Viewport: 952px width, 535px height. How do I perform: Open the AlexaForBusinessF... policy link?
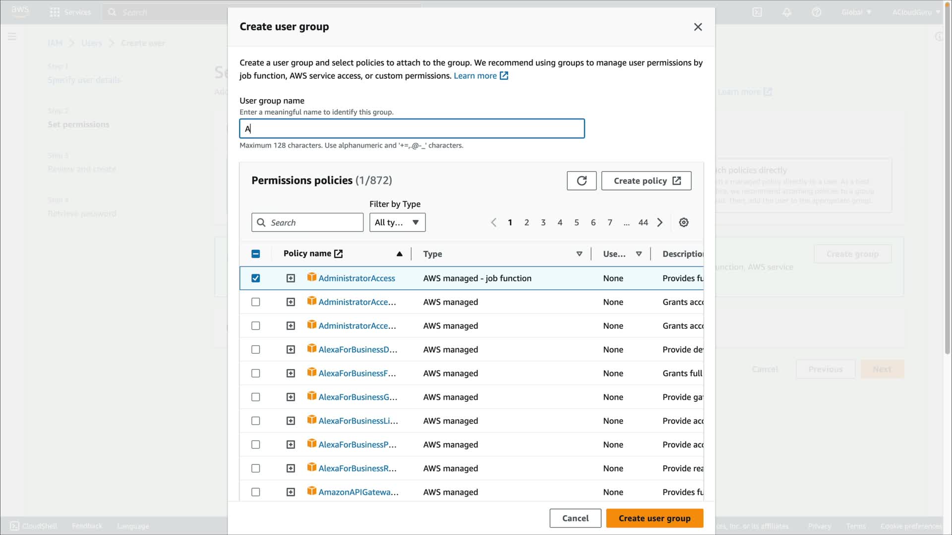pos(357,374)
